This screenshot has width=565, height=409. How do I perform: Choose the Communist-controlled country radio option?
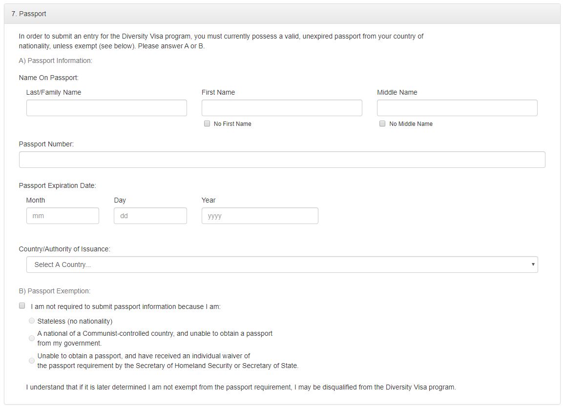click(32, 338)
